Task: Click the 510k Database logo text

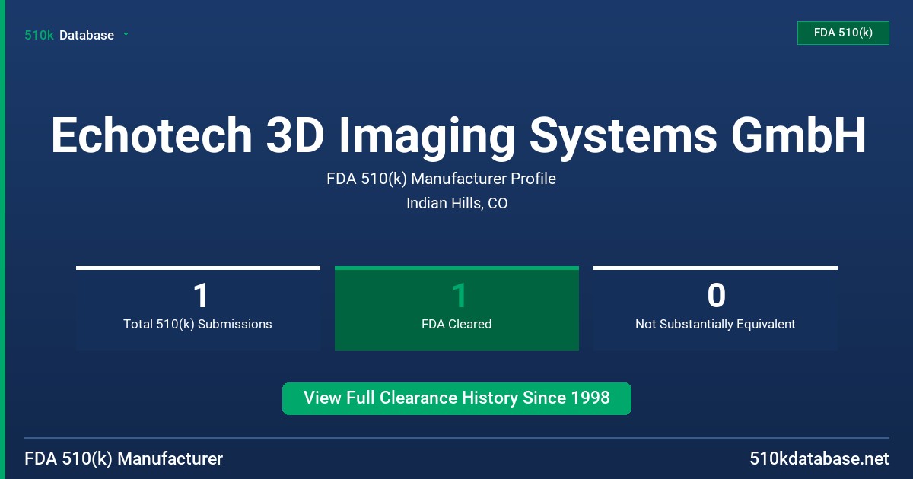Action: pyautogui.click(x=69, y=35)
